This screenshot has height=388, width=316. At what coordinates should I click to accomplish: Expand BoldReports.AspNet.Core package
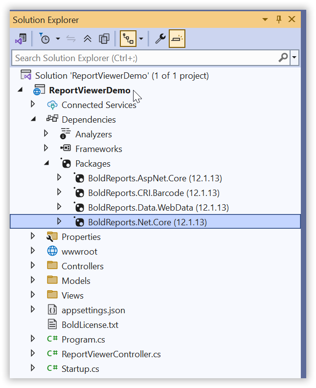(59, 177)
